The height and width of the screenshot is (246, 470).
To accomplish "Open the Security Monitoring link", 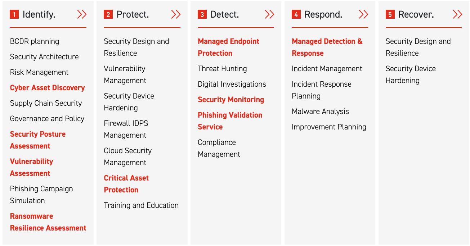I will (x=231, y=100).
